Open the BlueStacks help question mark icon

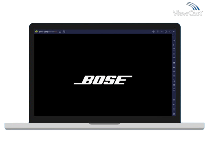tap(153, 32)
